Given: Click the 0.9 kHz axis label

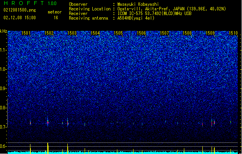Looking at the screenshot, I should coord(3,89).
